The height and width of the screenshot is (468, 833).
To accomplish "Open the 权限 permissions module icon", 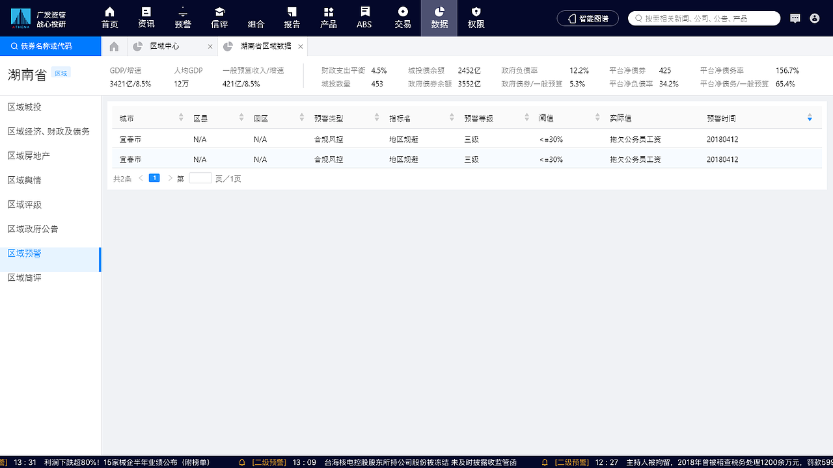I will tap(476, 18).
